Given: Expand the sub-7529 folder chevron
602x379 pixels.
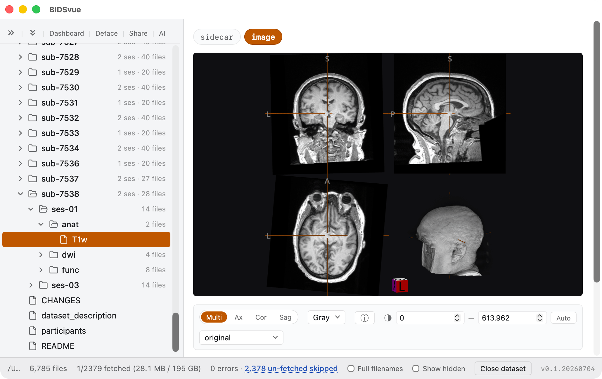Looking at the screenshot, I should (x=20, y=72).
